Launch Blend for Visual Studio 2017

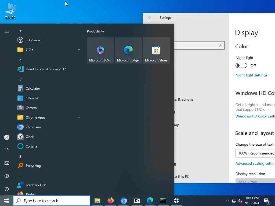tap(49, 69)
